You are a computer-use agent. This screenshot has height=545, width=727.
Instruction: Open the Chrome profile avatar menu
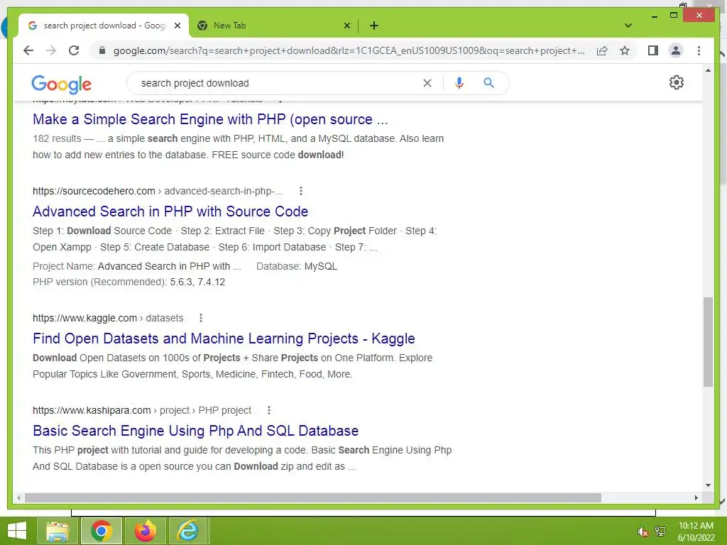676,50
